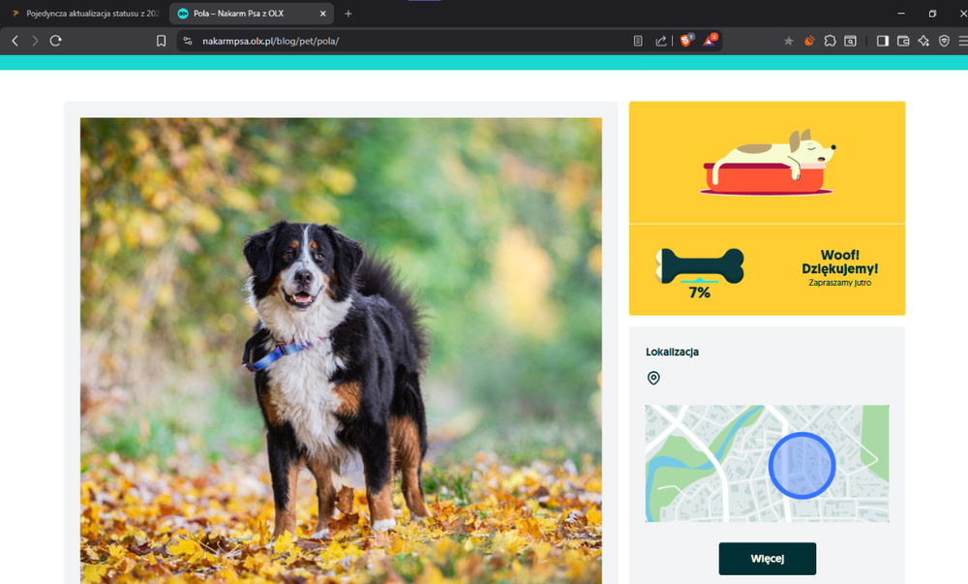
Task: Toggle reader mode page icon
Action: coord(638,41)
